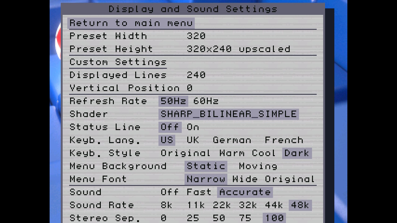The height and width of the screenshot is (223, 397).
Task: Select Narrow menu font
Action: pos(206,179)
